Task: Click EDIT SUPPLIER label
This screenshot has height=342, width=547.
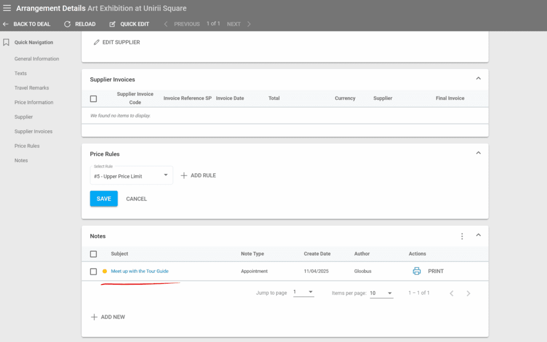Action: point(121,42)
